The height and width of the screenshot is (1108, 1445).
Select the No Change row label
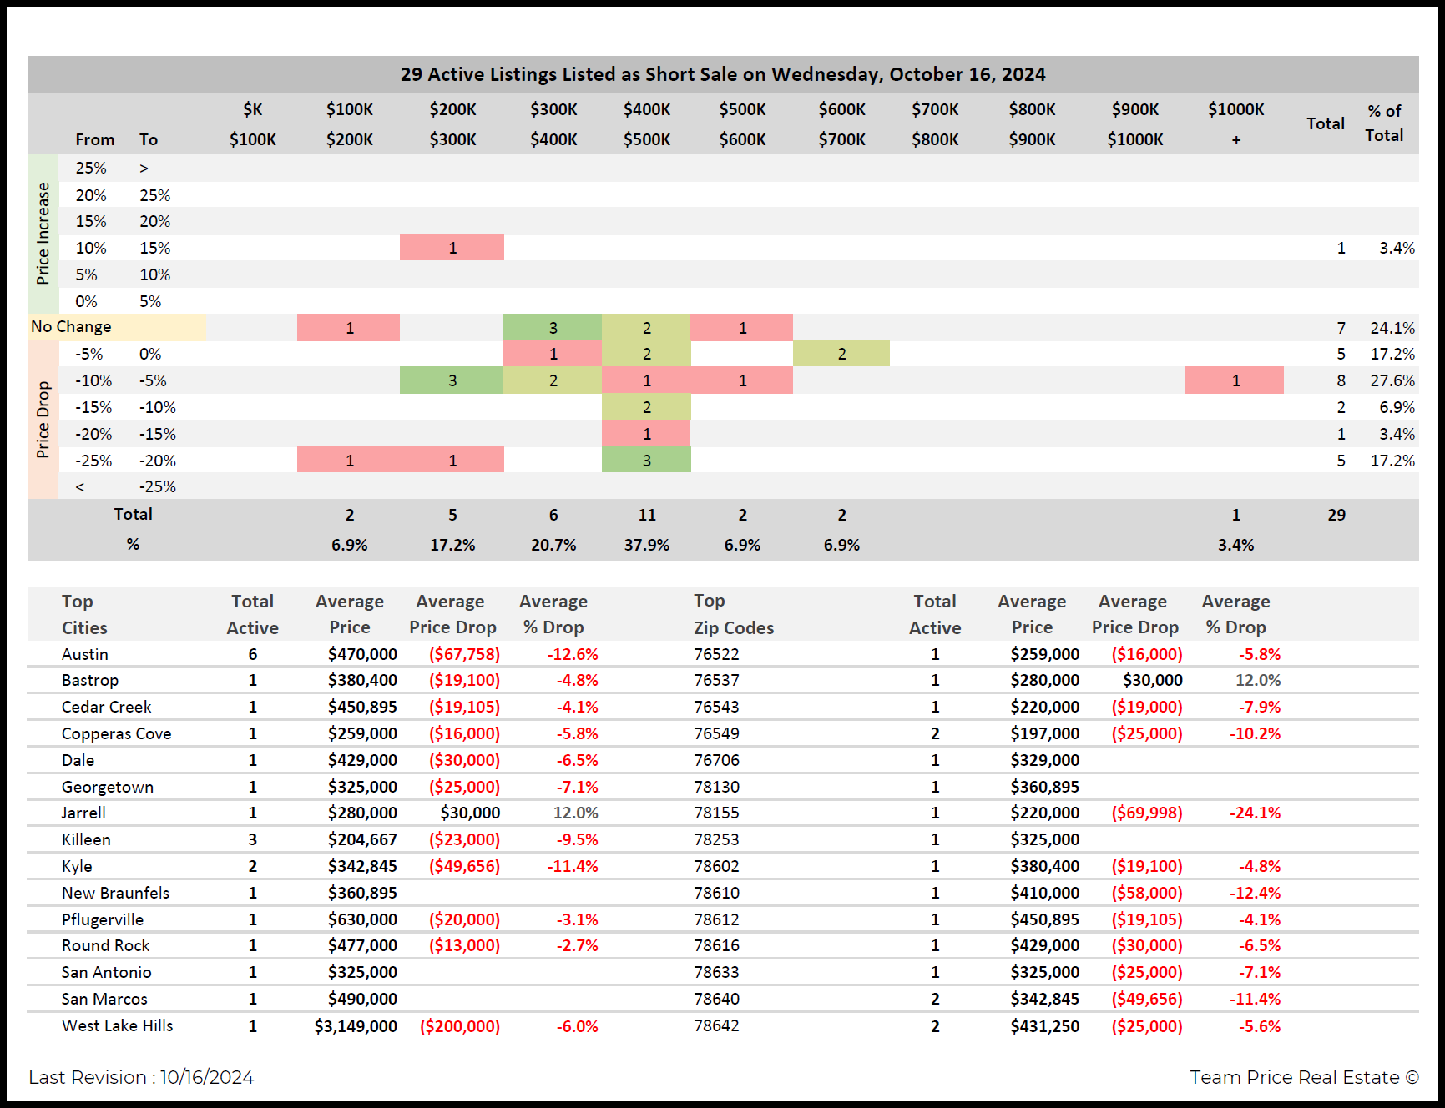[x=71, y=327]
